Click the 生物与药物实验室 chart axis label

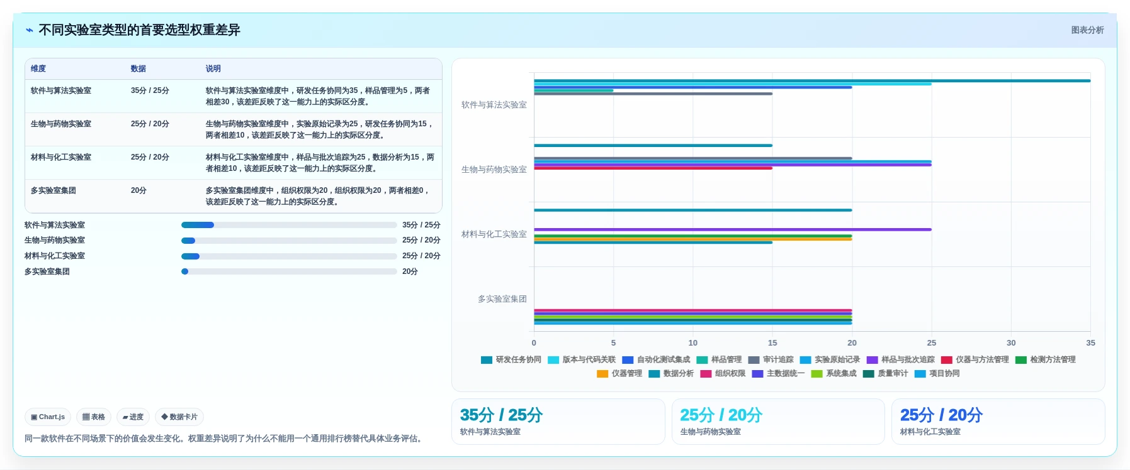pos(494,170)
